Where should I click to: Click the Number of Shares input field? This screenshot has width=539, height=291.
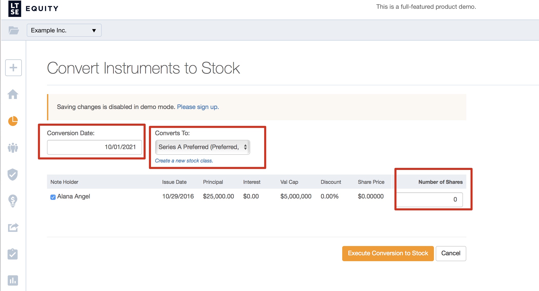430,199
